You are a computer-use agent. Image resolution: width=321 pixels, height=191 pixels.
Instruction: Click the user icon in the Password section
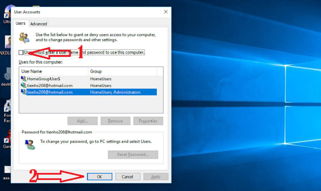point(30,144)
